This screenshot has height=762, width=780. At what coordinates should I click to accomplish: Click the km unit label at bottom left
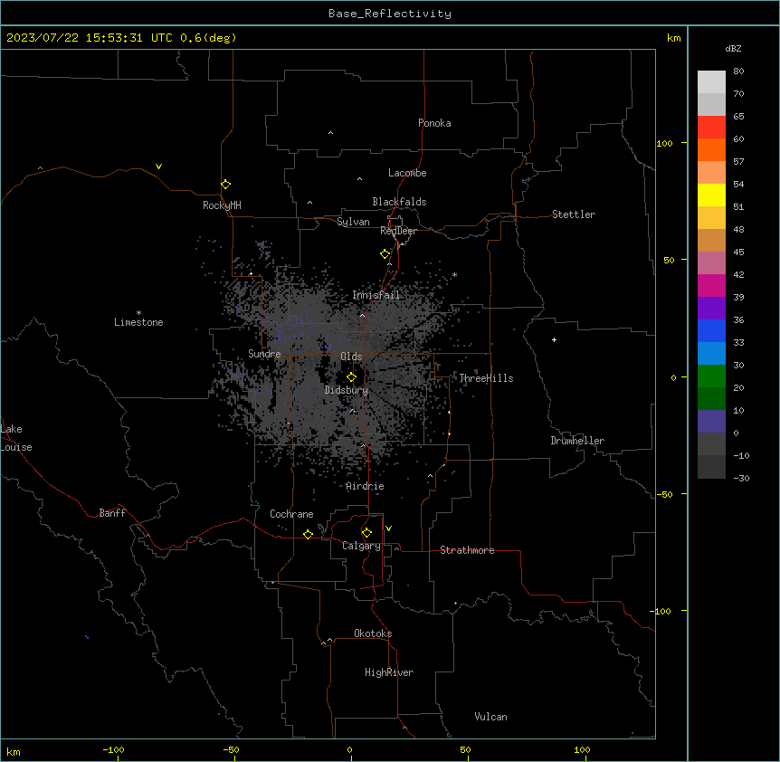(14, 751)
